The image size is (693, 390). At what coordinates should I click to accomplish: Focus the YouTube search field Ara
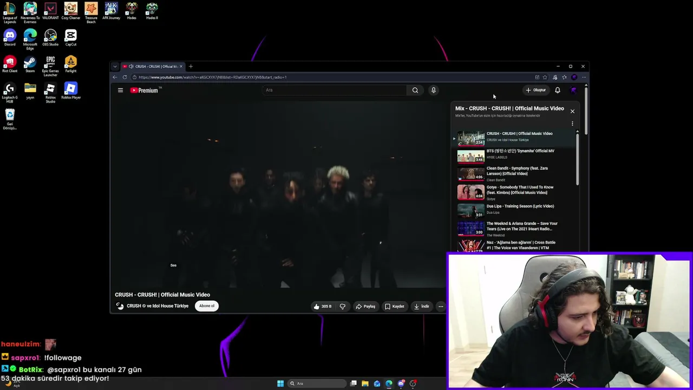(334, 90)
